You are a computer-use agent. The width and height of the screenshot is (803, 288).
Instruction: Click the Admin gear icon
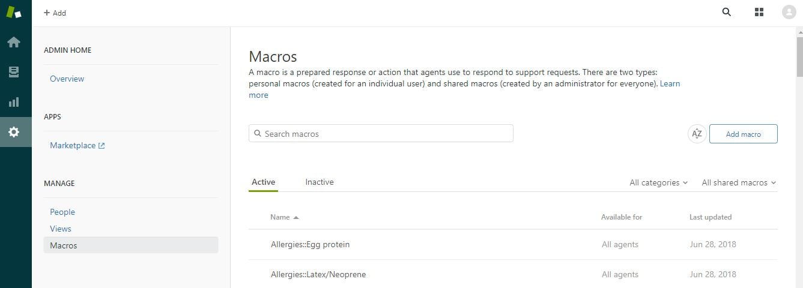[13, 132]
